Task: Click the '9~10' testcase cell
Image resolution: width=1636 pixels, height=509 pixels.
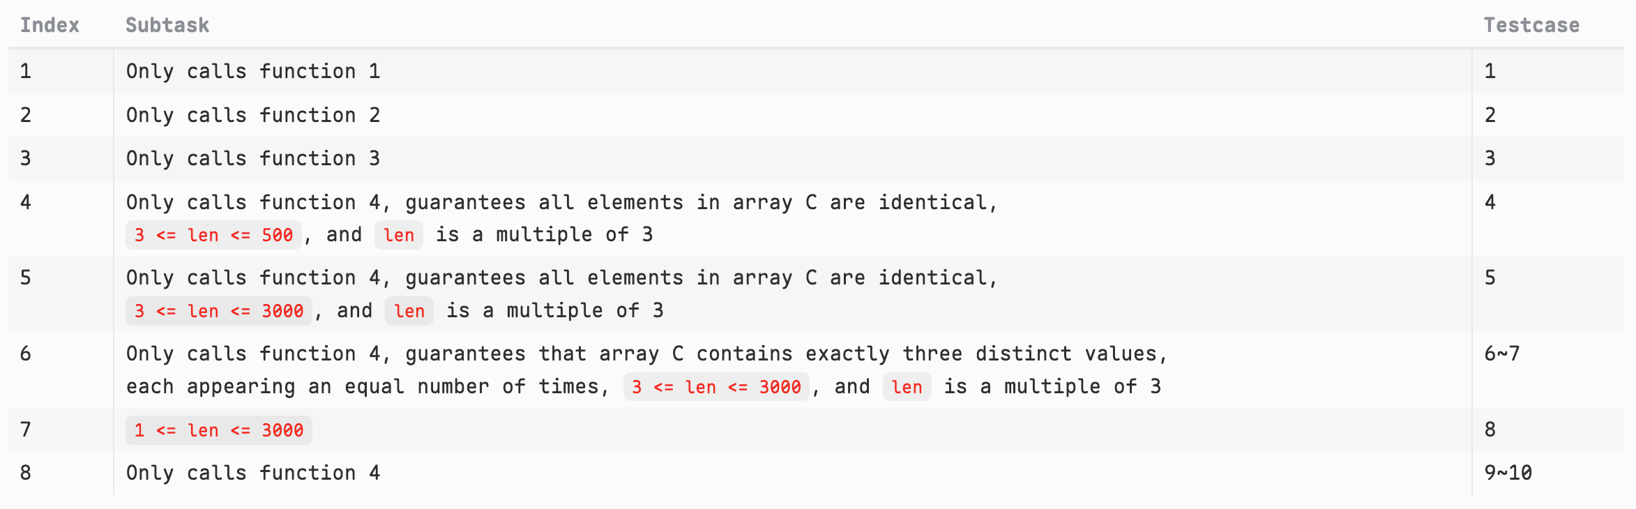Action: pos(1508,473)
